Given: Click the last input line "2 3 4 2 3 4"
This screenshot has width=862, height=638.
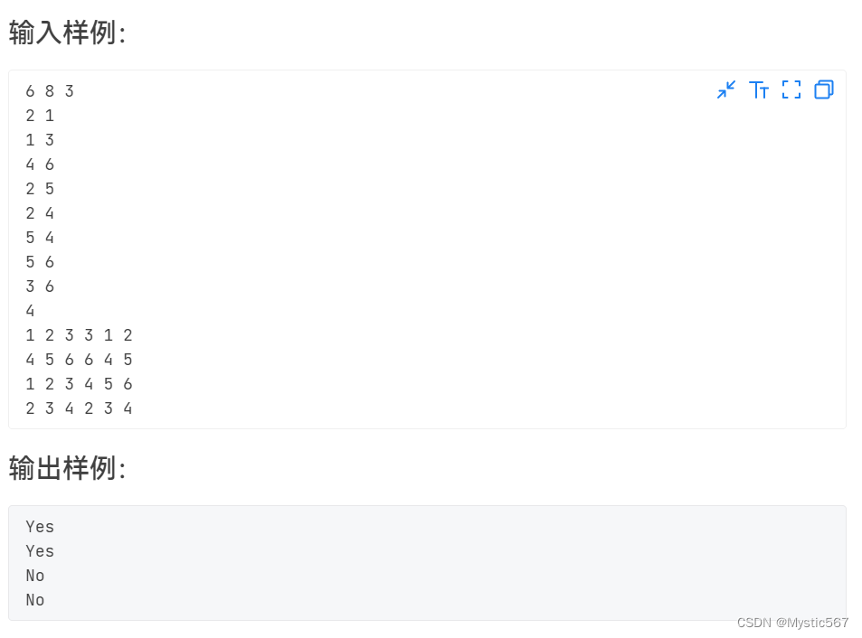Looking at the screenshot, I should point(78,408).
